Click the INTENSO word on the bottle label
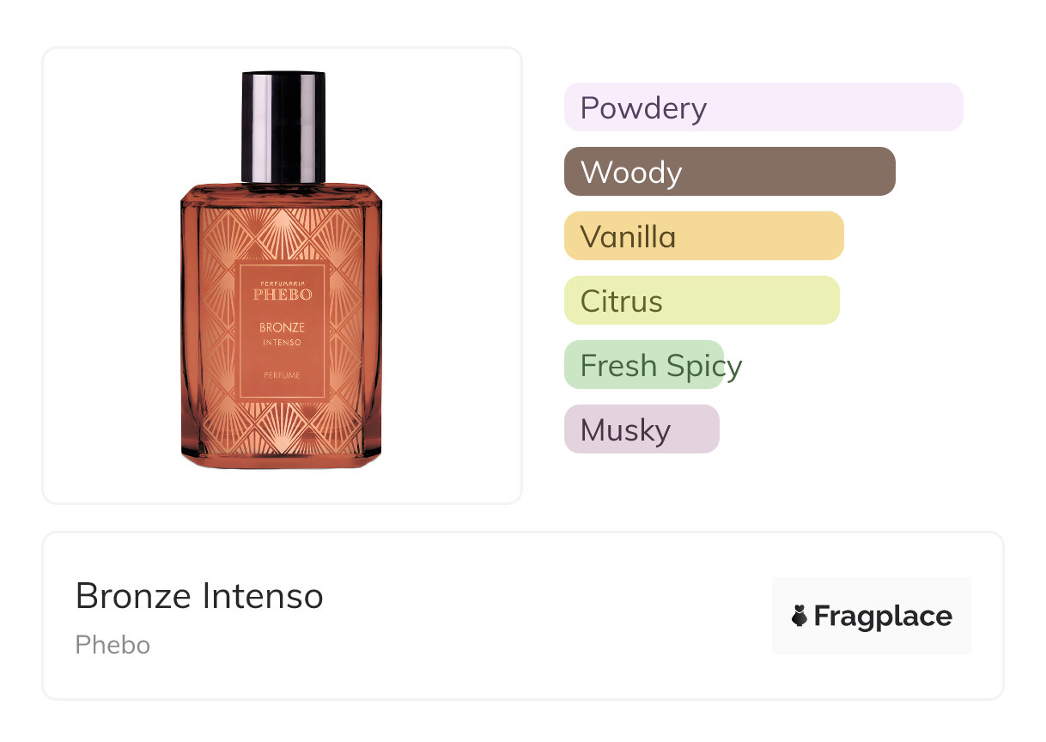This screenshot has height=742, width=1046. [283, 343]
